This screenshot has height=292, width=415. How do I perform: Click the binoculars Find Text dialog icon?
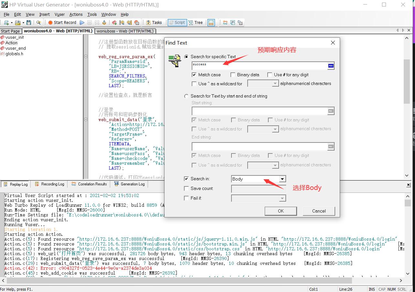click(x=175, y=60)
